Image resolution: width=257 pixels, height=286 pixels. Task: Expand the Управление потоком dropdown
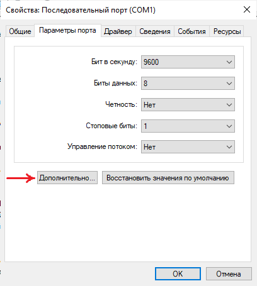coord(188,147)
